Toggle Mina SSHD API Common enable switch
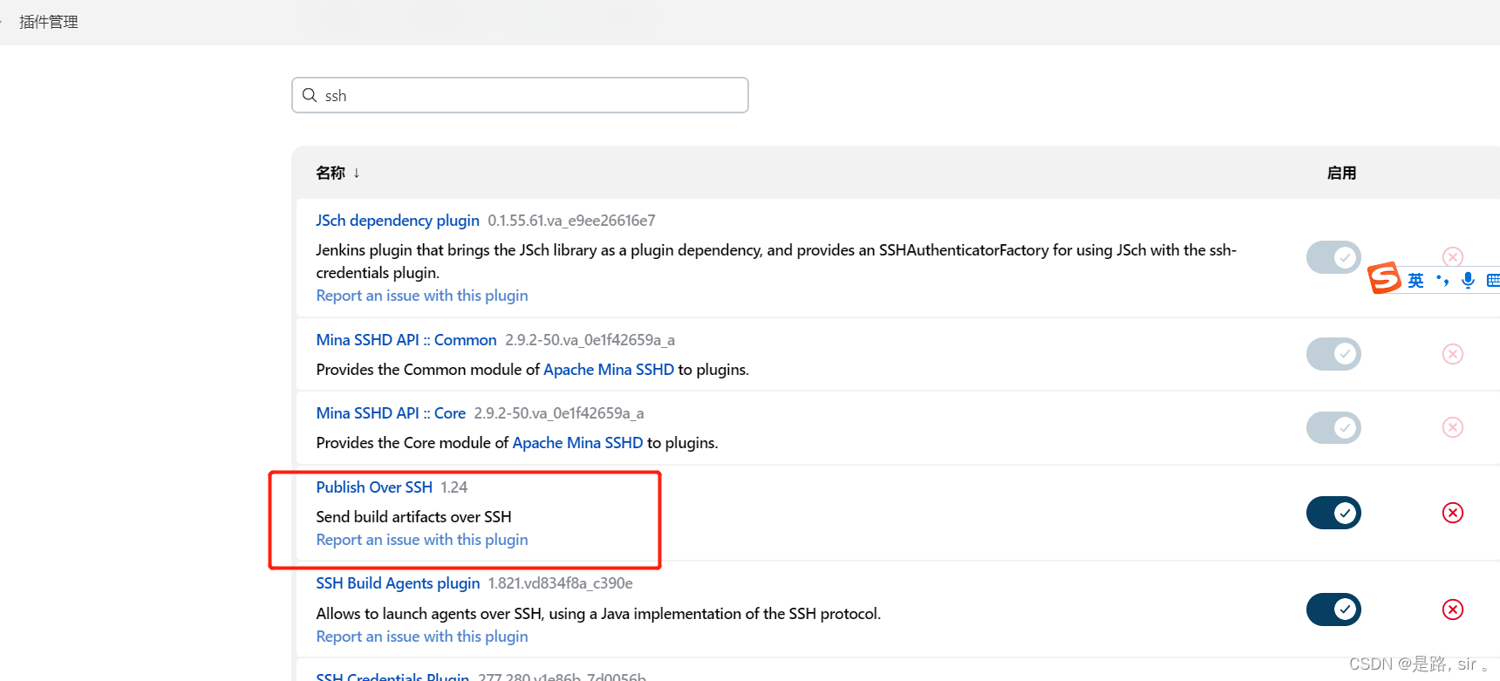 click(x=1333, y=354)
